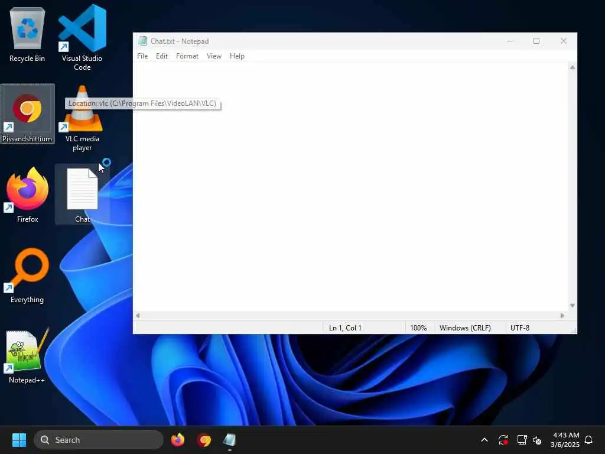Select the Notepad++ desktop shortcut
The height and width of the screenshot is (454, 605).
coord(27,356)
